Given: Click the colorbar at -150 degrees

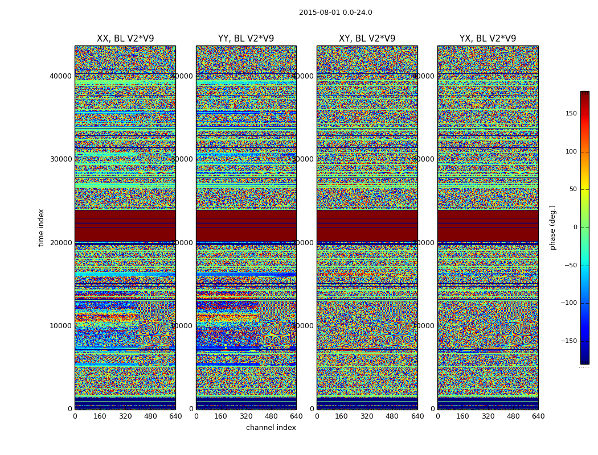Looking at the screenshot, I should [x=585, y=341].
